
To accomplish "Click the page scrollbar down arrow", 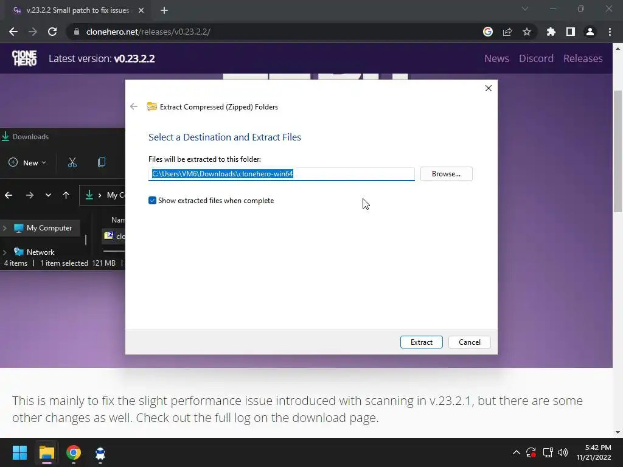I will coord(618,432).
